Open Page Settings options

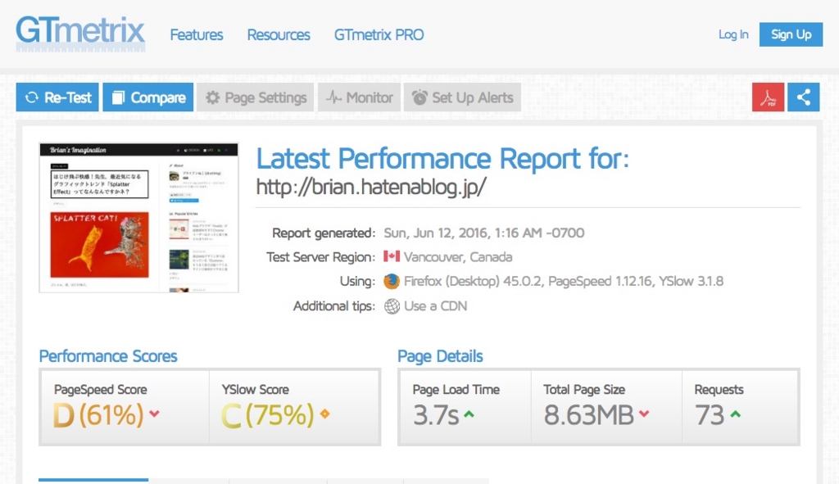(256, 97)
